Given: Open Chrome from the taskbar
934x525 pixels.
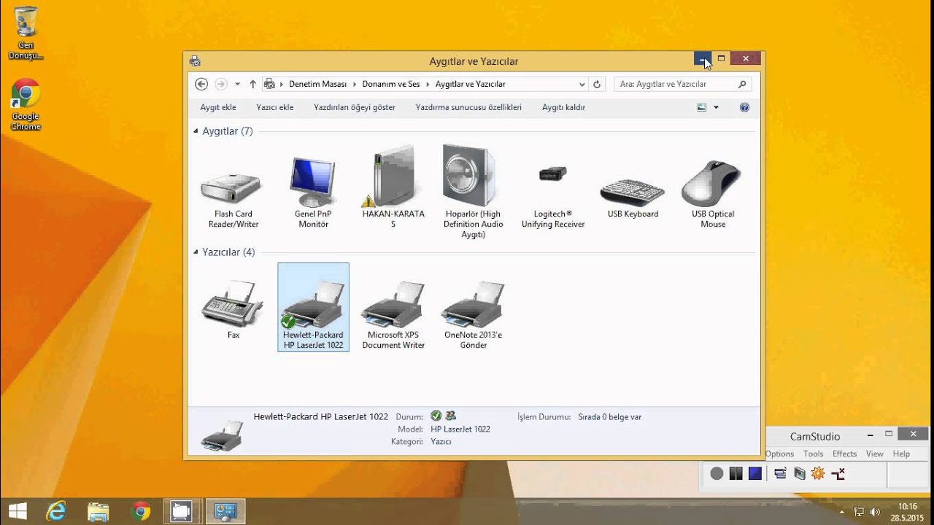Looking at the screenshot, I should coord(141,511).
